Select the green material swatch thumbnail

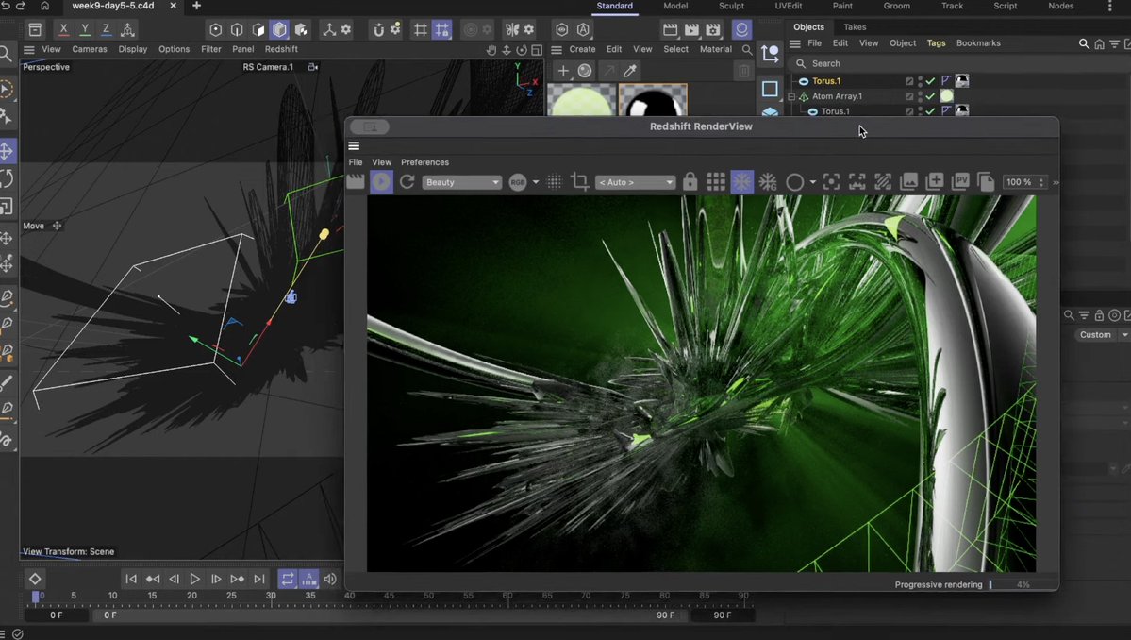pyautogui.click(x=581, y=101)
